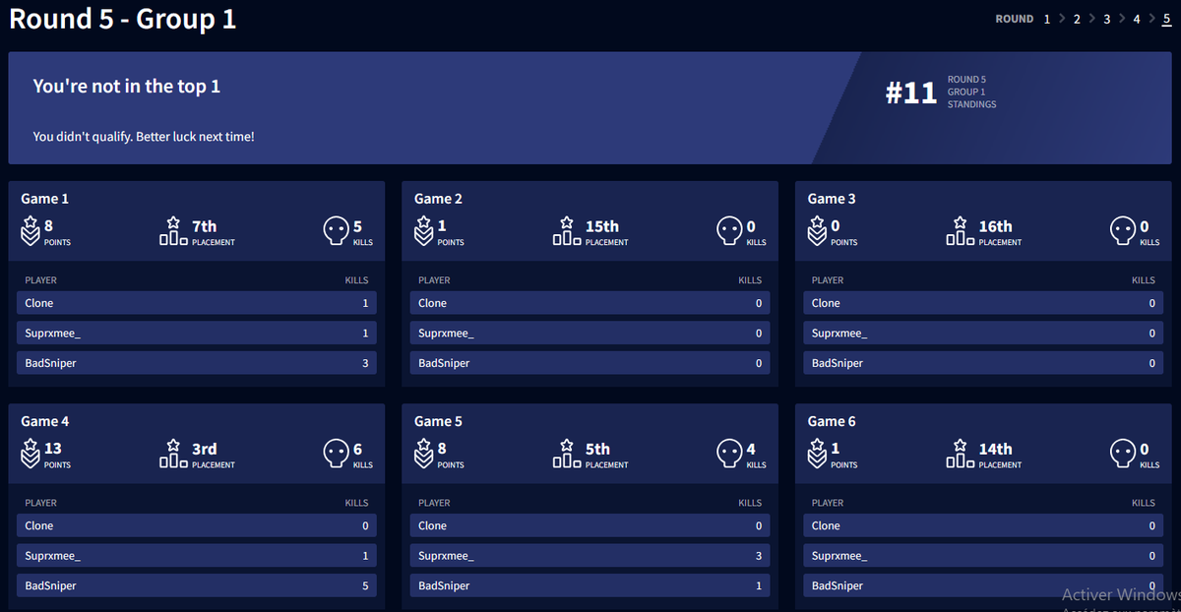Click the Game 3 kills skull icon
The width and height of the screenshot is (1181, 612).
click(1123, 231)
